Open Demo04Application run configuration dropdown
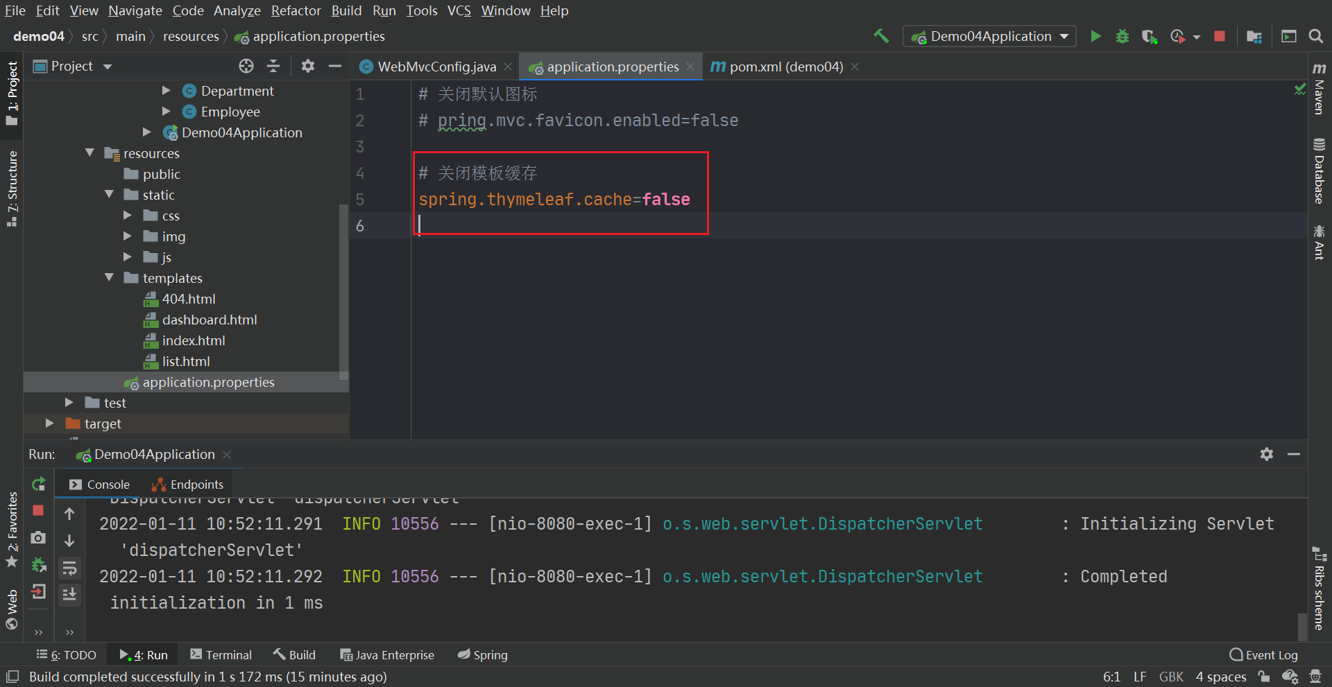Viewport: 1332px width, 687px height. pos(989,36)
